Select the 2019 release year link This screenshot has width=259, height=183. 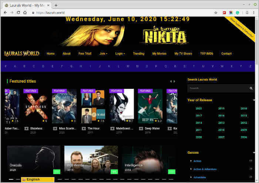click(x=221, y=108)
